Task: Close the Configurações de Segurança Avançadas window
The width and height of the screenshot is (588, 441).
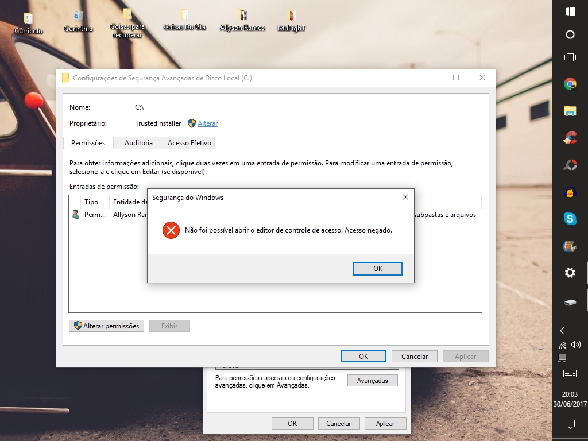Action: (482, 78)
